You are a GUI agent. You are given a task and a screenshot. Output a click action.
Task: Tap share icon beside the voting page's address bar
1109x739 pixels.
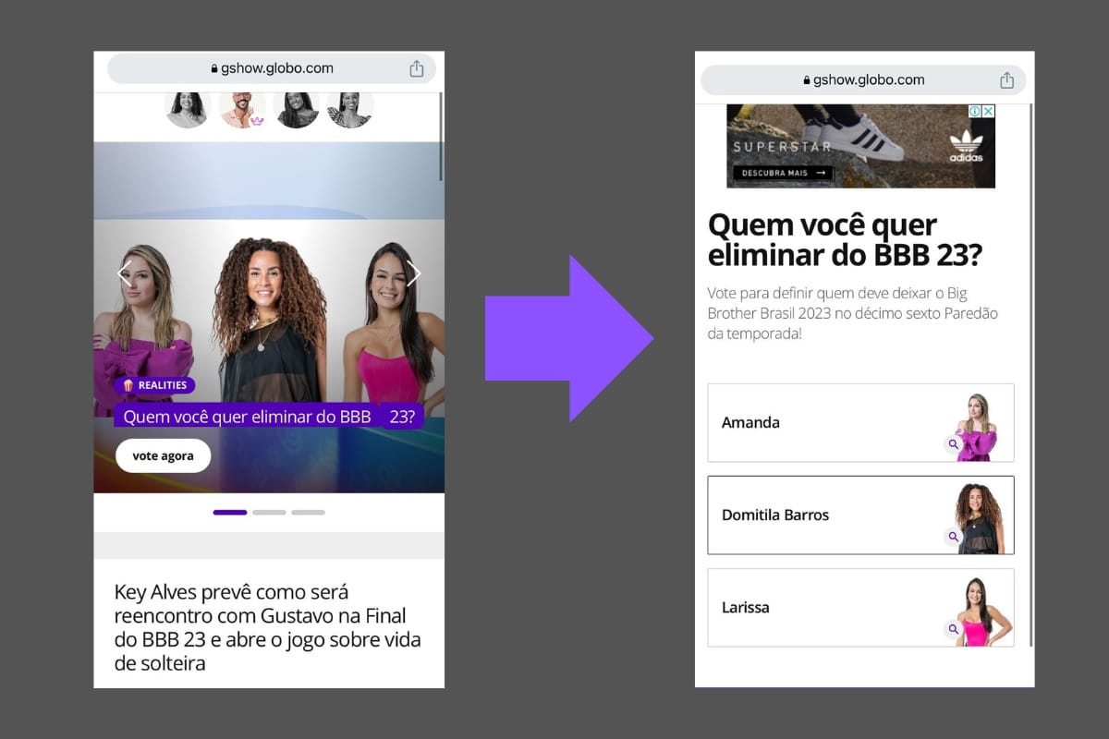coord(1006,80)
